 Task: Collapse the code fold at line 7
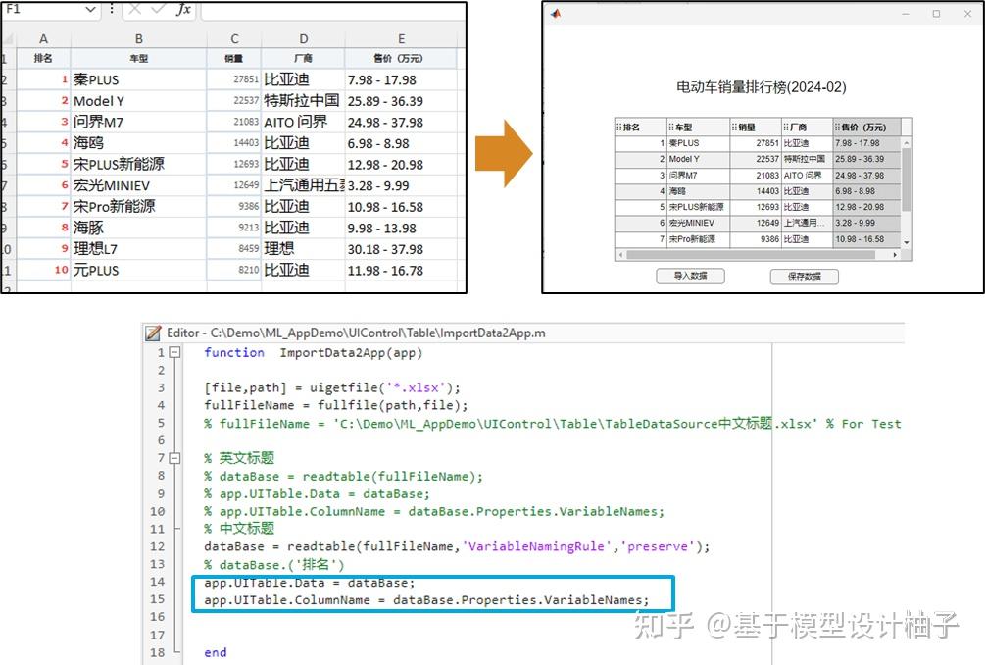(x=174, y=458)
